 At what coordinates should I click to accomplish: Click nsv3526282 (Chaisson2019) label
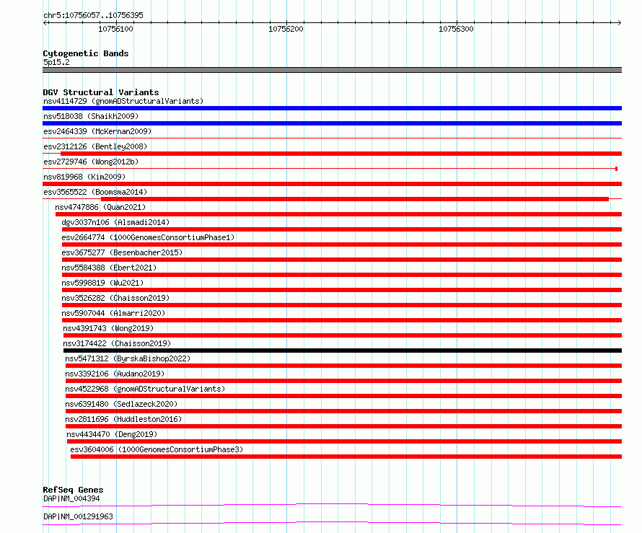coord(115,298)
